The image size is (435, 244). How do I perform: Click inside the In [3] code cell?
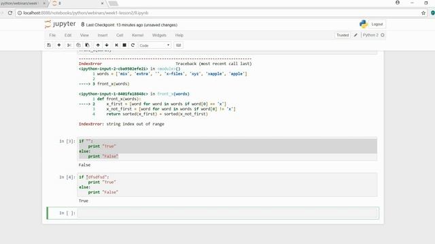point(227,149)
